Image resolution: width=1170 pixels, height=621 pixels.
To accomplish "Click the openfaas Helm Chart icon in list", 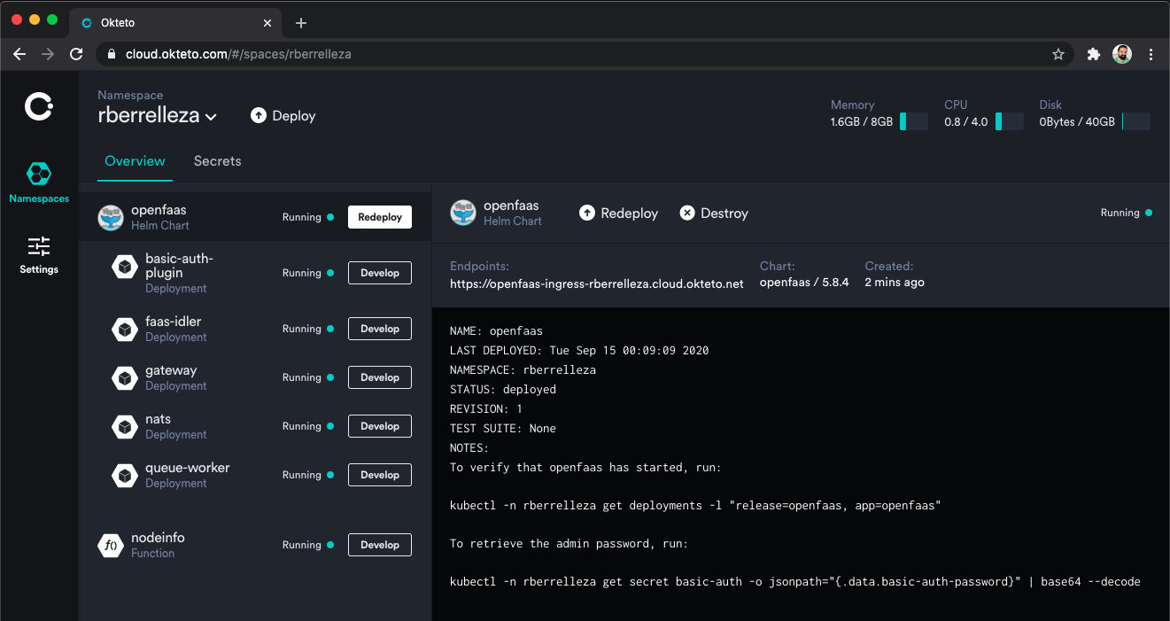I will point(111,217).
